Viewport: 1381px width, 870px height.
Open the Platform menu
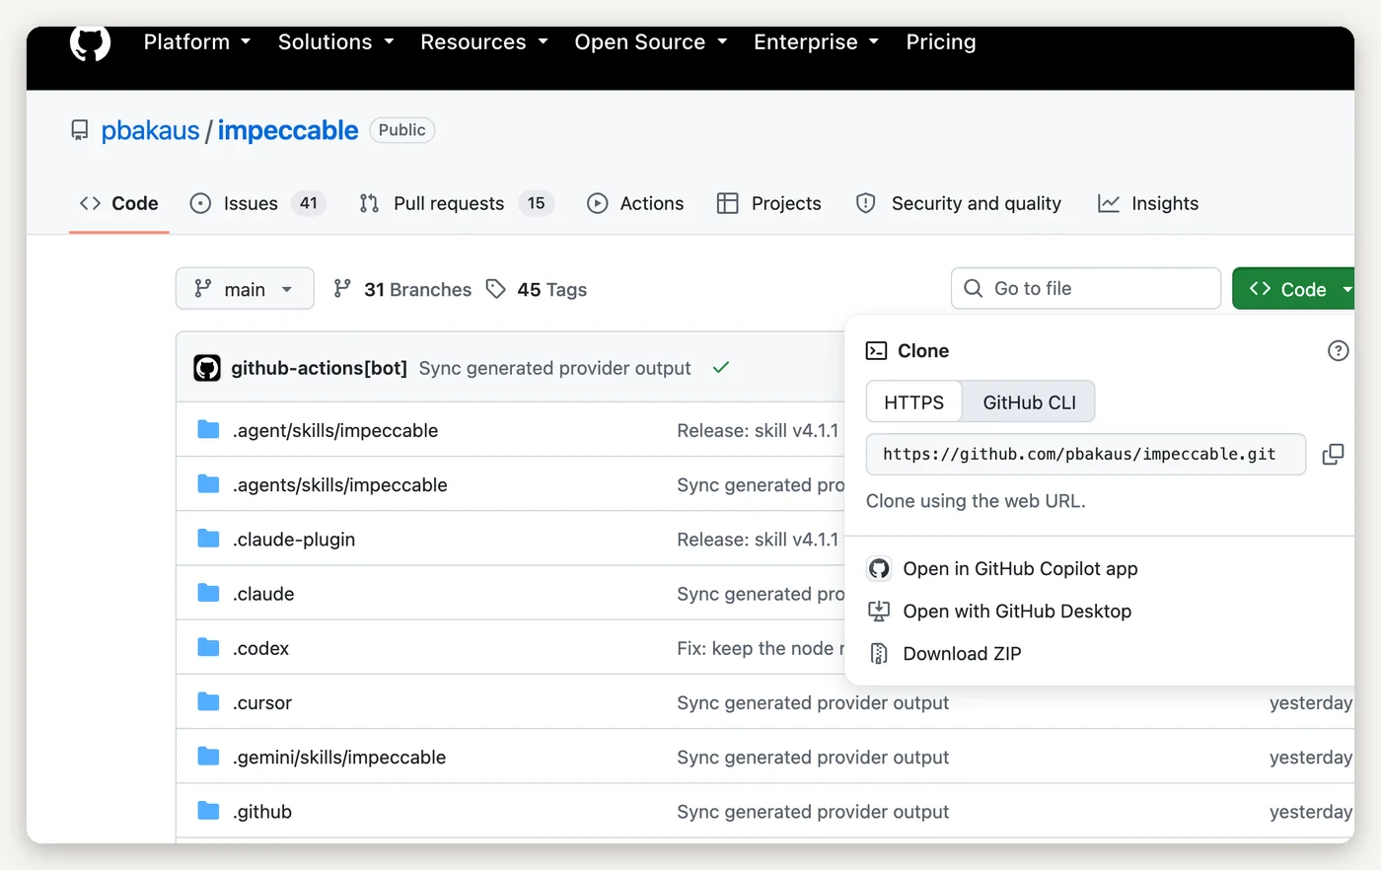point(197,42)
